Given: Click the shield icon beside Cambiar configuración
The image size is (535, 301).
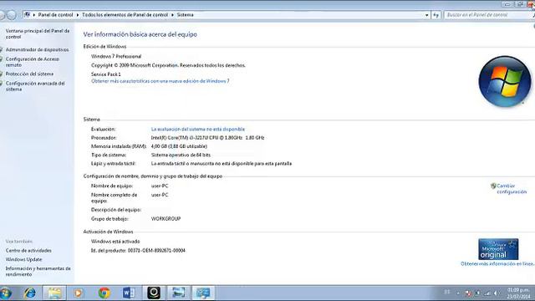Looking at the screenshot, I should tap(493, 186).
